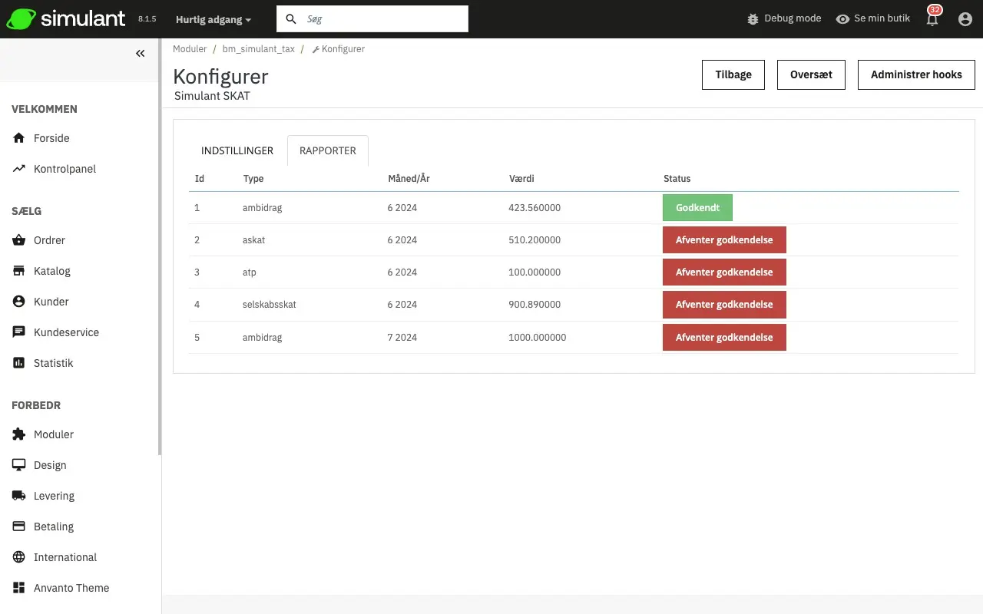Click the Ordrer basket icon
983x614 pixels.
point(19,240)
